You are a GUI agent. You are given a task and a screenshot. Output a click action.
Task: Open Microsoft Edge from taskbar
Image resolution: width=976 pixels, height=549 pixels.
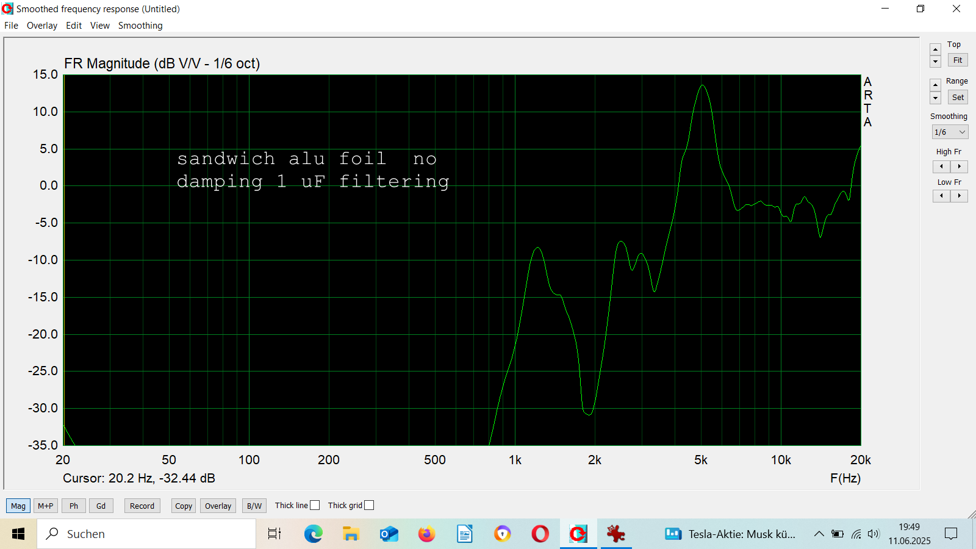click(314, 534)
